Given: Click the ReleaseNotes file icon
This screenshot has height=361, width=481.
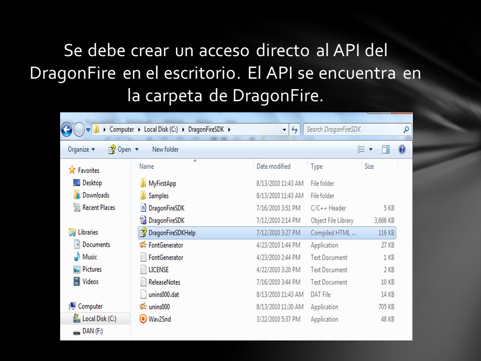Looking at the screenshot, I should click(x=143, y=282).
